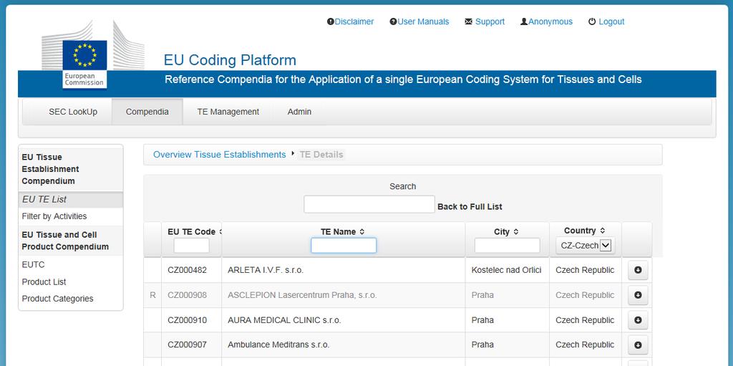Sort by Country column arrows

[603, 230]
